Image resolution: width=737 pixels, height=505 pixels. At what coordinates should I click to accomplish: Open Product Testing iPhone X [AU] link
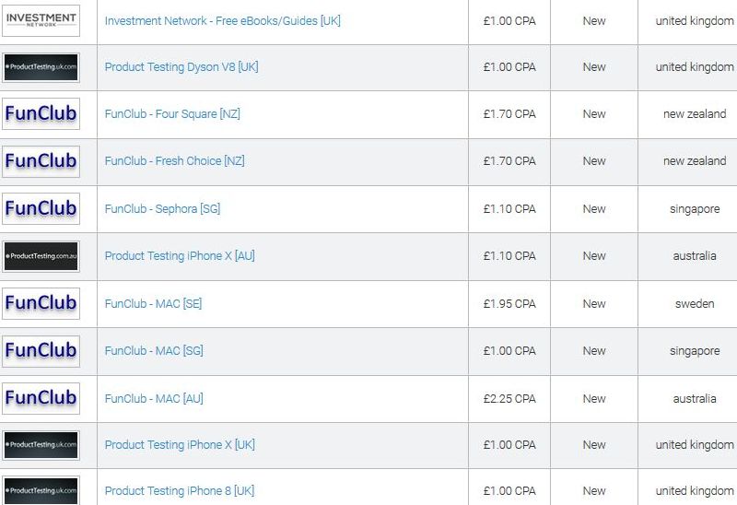180,256
